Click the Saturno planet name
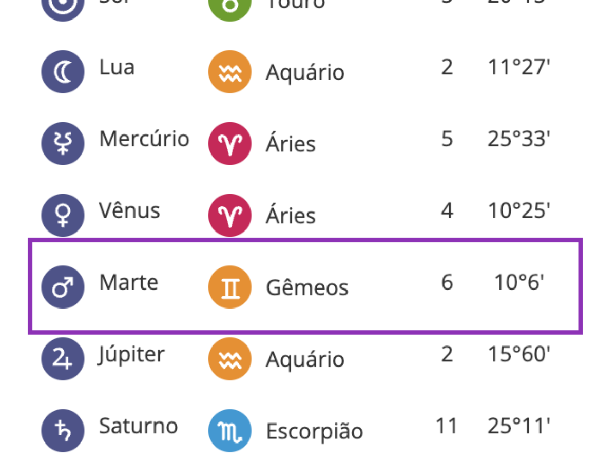 tap(139, 426)
